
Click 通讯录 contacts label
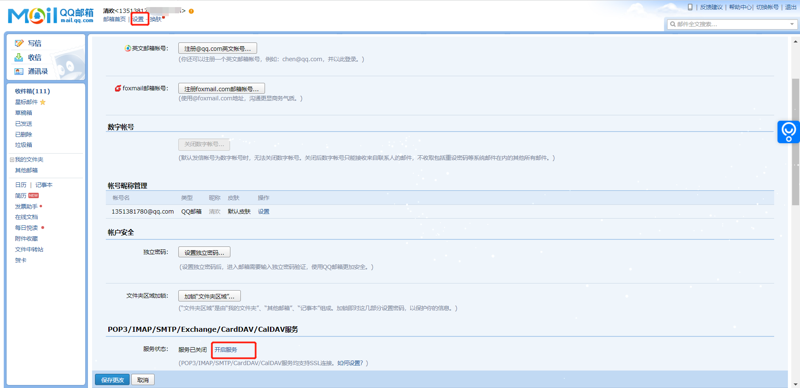(38, 72)
